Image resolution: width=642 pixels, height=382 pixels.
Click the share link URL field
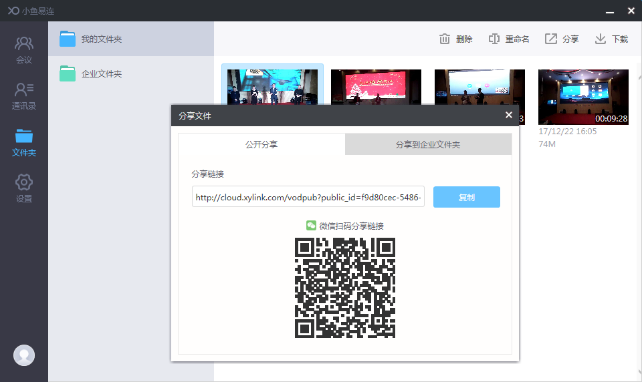[308, 197]
